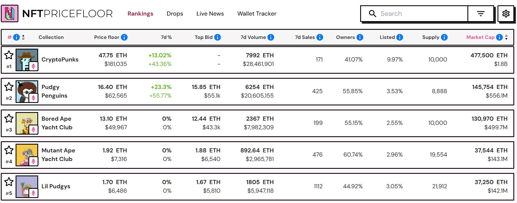The width and height of the screenshot is (517, 203).
Task: Sort rankings using the # column arrows
Action: tap(23, 37)
